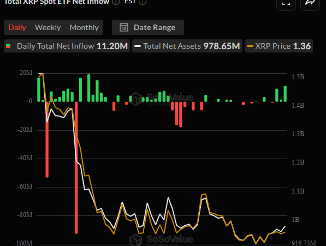This screenshot has width=326, height=246.
Task: Click the 1B right axis label
Action: (295, 220)
